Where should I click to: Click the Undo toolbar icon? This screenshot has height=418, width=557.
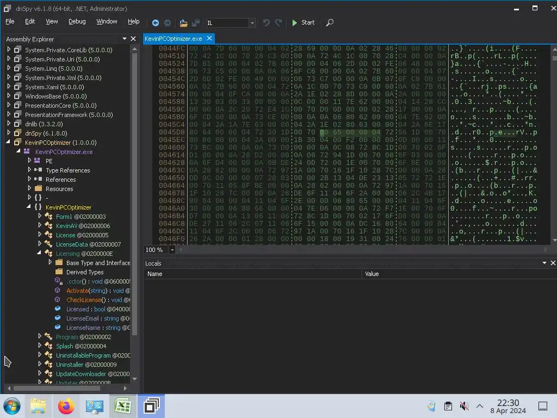(x=266, y=23)
